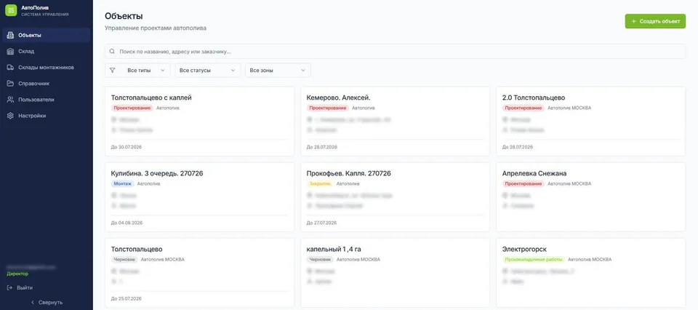Click Автополив label on Кулибина card

pyautogui.click(x=148, y=183)
